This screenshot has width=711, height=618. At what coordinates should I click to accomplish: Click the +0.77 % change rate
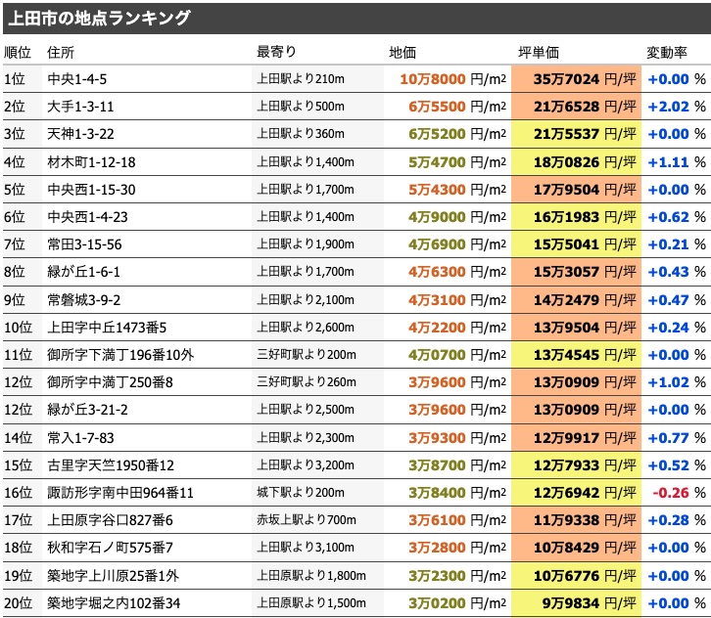[x=677, y=438]
